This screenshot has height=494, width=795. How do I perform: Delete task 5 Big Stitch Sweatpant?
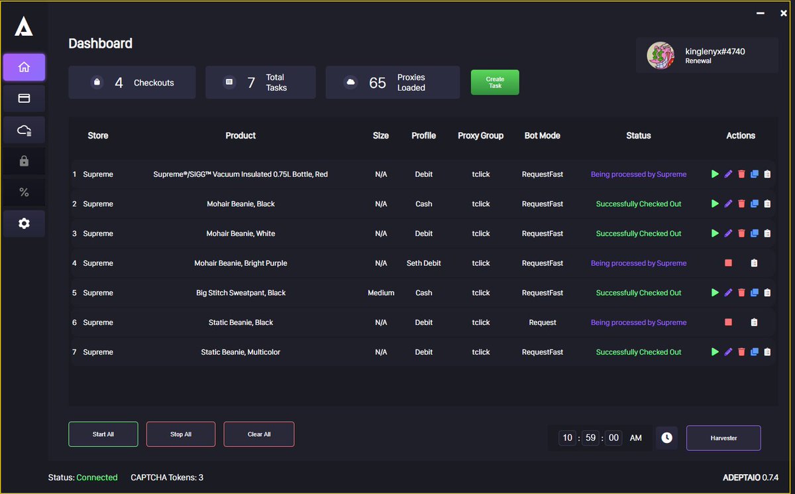[x=741, y=292]
